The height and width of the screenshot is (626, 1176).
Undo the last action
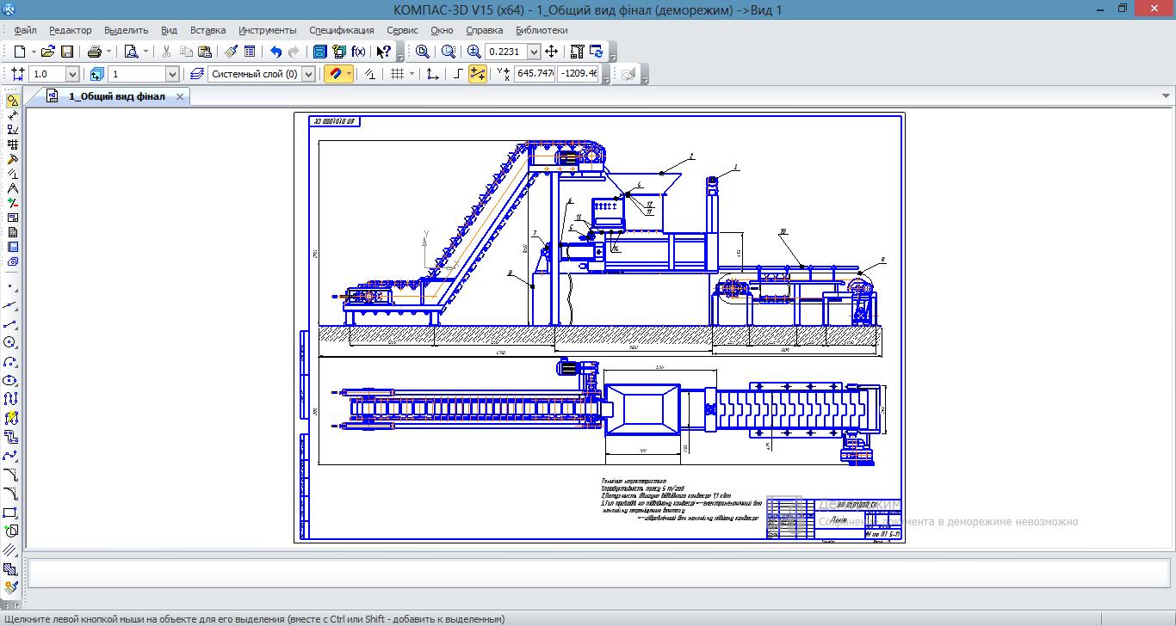click(x=275, y=52)
